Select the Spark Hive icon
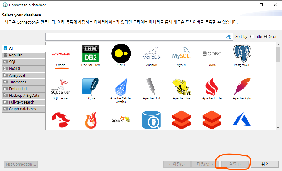This screenshot has height=171, width=282. tap(121, 119)
